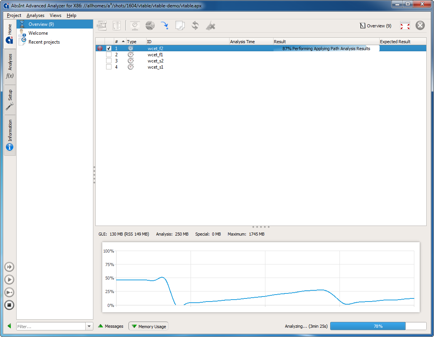The height and width of the screenshot is (337, 434).
Task: Select Overview (9) in the left tree
Action: click(x=55, y=24)
